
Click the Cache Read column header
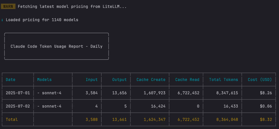coord(187,80)
